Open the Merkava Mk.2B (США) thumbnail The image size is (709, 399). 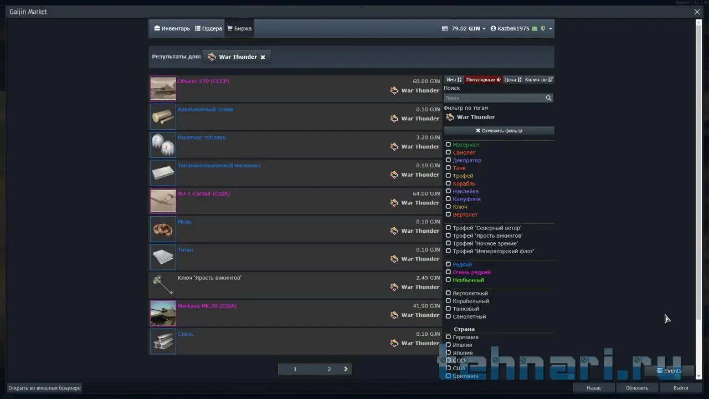(x=163, y=314)
